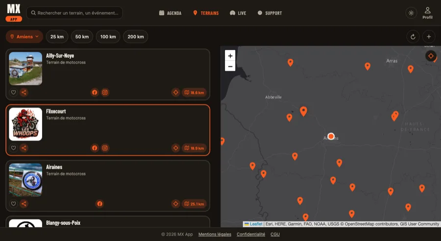Open Airaines Facebook page

tap(100, 204)
